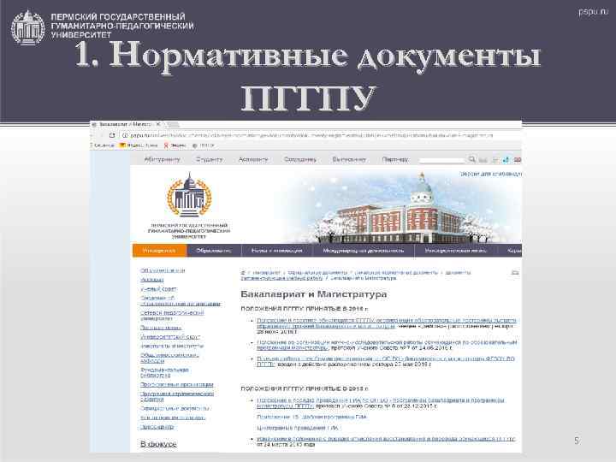Open the Об университете sidebar link
The width and height of the screenshot is (616, 462).
coord(163,270)
